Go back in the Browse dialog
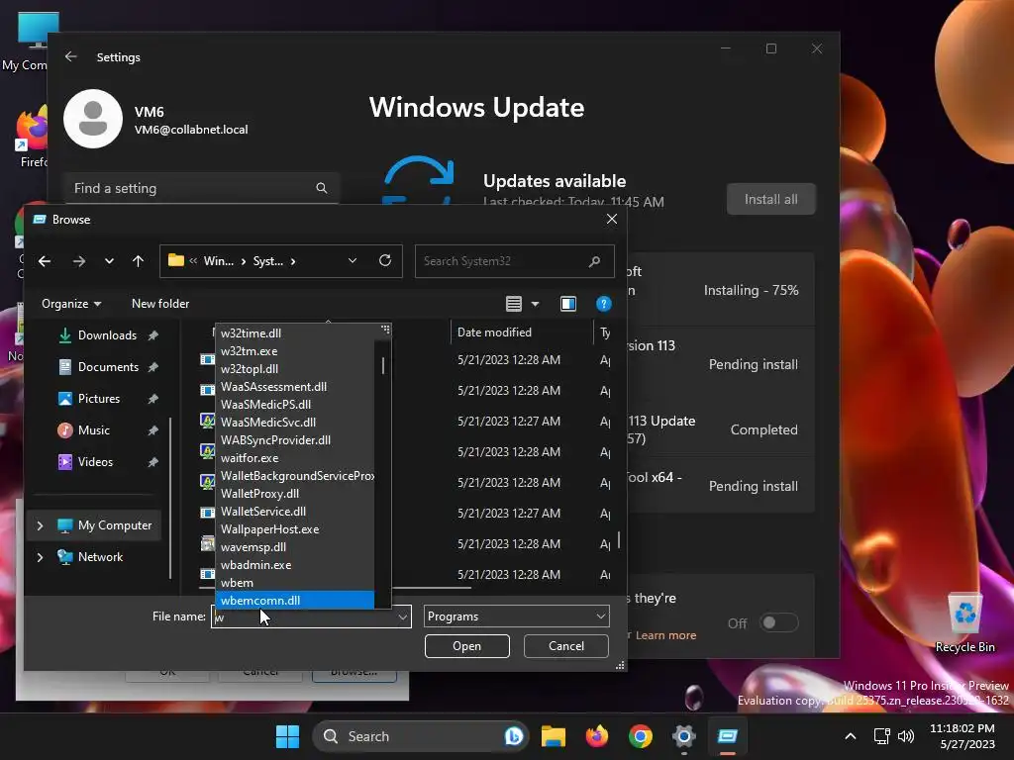 tap(45, 261)
